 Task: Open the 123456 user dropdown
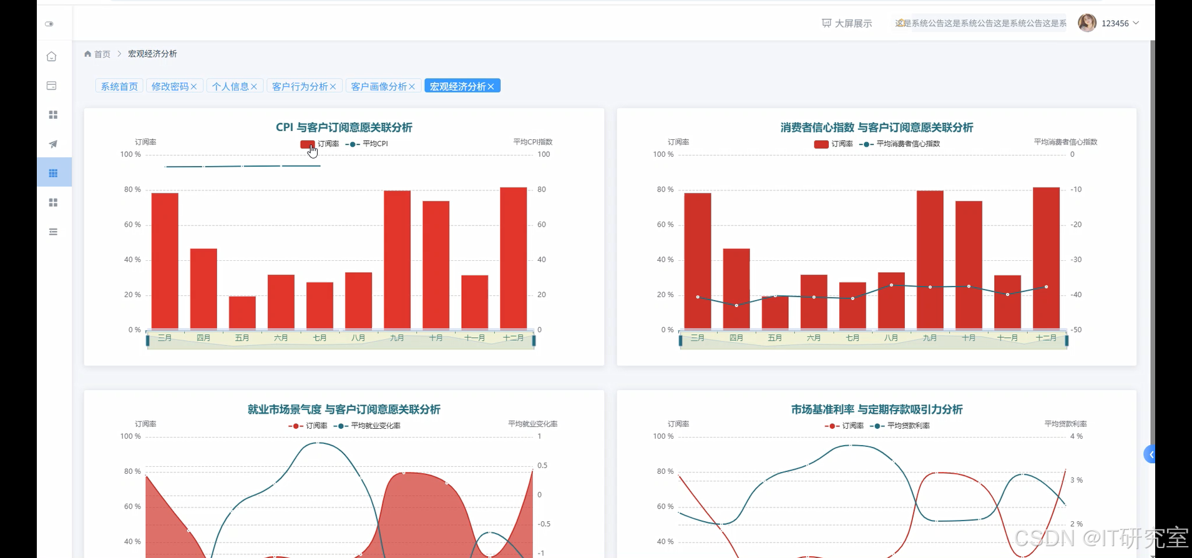(x=1120, y=23)
